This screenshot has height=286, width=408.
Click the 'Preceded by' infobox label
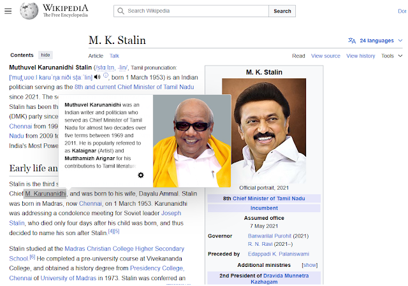[x=224, y=254]
